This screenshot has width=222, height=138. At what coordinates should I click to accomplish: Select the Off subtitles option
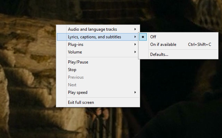pos(178,37)
